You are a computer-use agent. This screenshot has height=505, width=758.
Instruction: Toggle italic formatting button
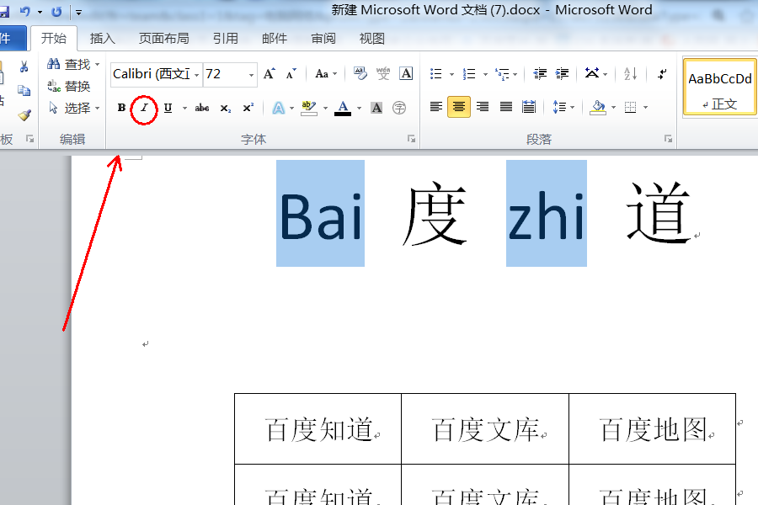144,108
